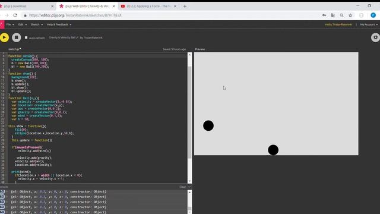Image resolution: width=380 pixels, height=214 pixels.
Task: Click the 'if(mouseIsPressed){' code line
Action: pos(27,147)
